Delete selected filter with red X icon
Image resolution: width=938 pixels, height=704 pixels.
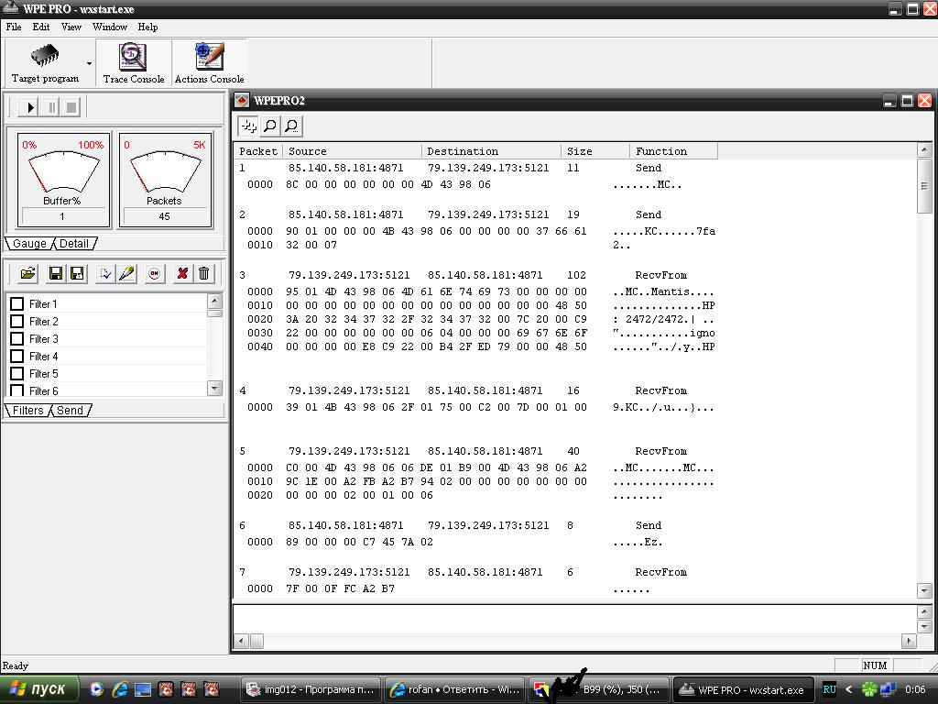tap(182, 273)
